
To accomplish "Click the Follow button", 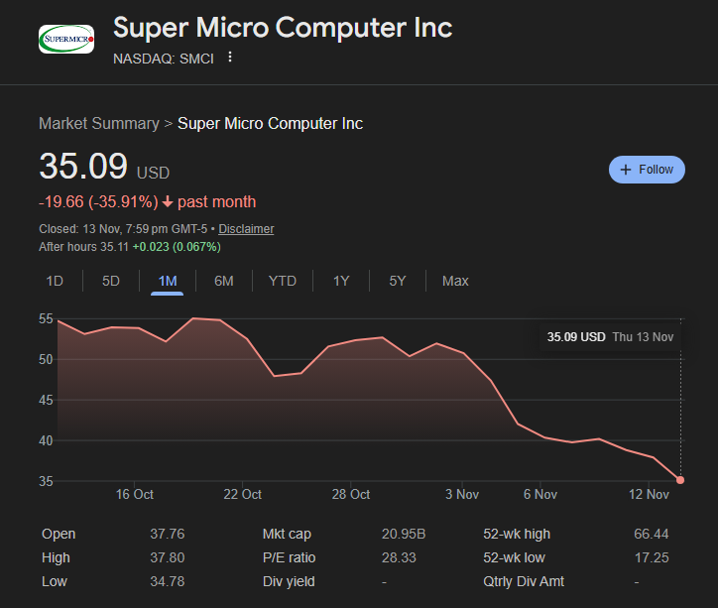I will 647,170.
